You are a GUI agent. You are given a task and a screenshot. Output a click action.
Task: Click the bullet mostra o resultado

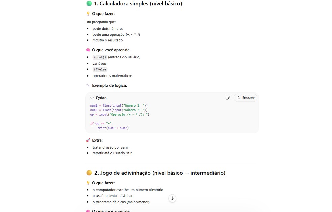pos(108,40)
